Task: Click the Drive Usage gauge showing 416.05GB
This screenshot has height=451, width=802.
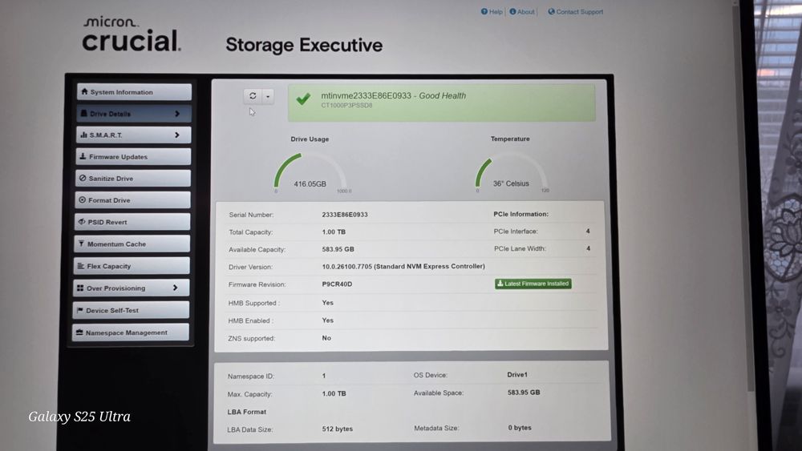Action: (x=310, y=173)
